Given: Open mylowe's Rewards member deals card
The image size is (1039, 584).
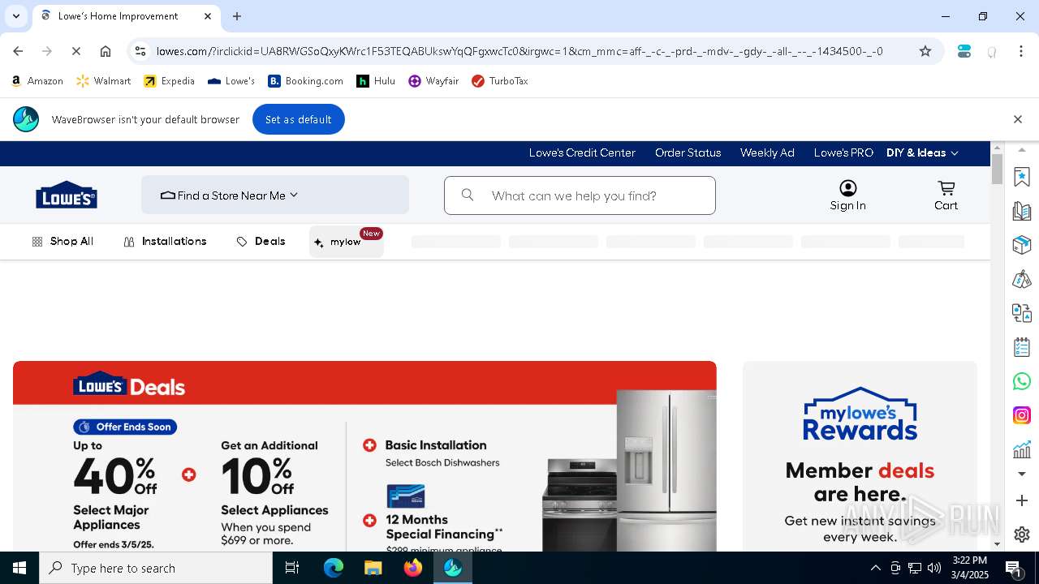Looking at the screenshot, I should pos(860,456).
